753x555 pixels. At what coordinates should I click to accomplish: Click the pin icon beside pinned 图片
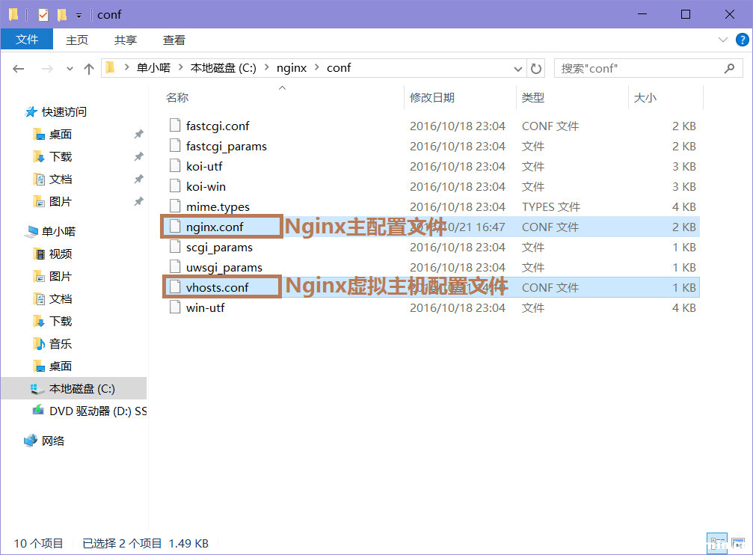tap(139, 202)
